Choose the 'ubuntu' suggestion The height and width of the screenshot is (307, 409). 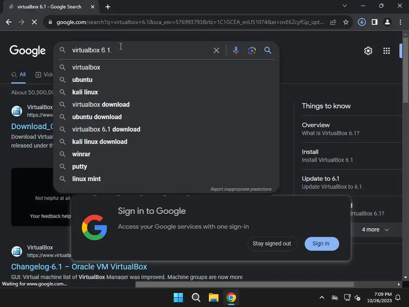point(166,80)
